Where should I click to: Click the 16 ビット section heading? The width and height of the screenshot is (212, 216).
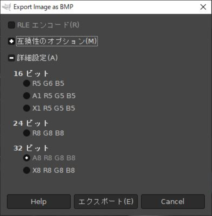[x=31, y=74]
